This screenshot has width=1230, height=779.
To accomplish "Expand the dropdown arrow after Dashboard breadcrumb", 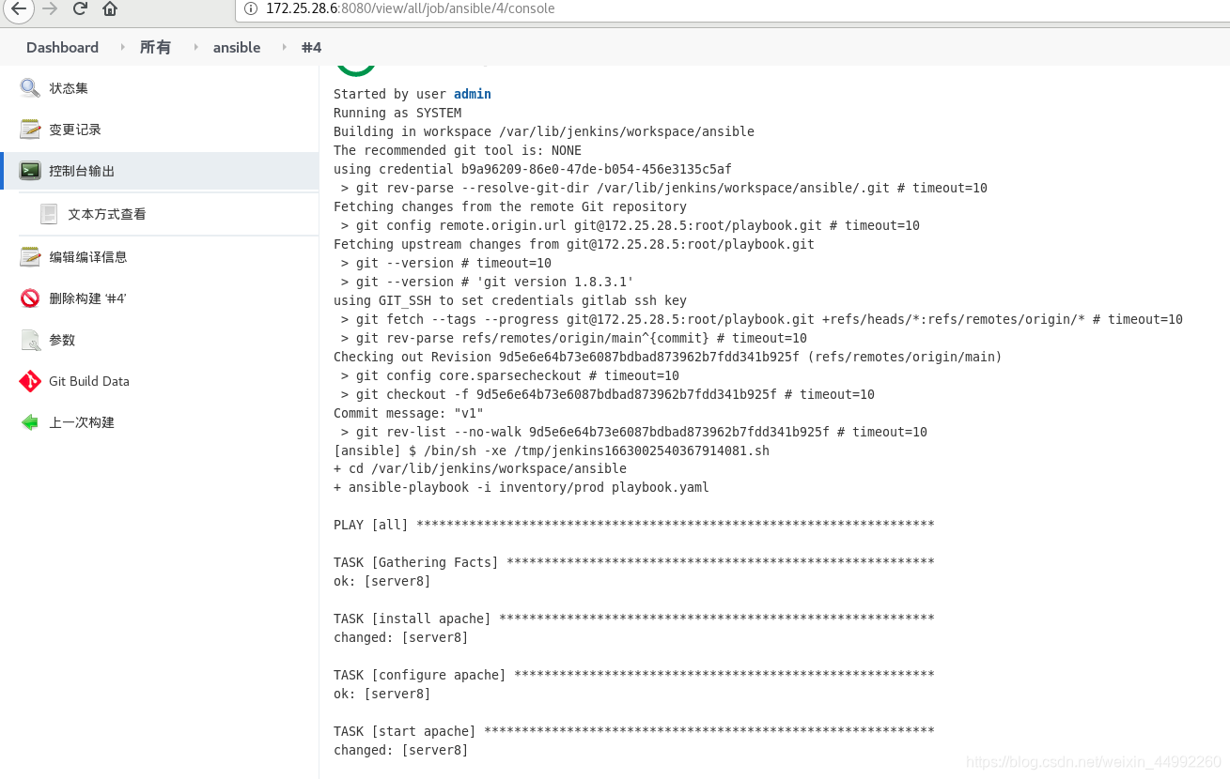I will pos(122,47).
